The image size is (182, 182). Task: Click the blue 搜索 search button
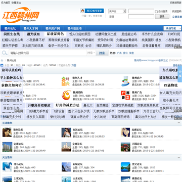pyautogui.click(x=102, y=53)
